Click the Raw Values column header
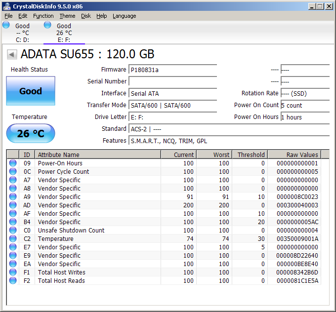 coord(294,155)
